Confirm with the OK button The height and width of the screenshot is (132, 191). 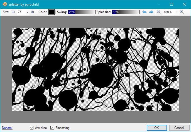pyautogui.click(x=157, y=128)
